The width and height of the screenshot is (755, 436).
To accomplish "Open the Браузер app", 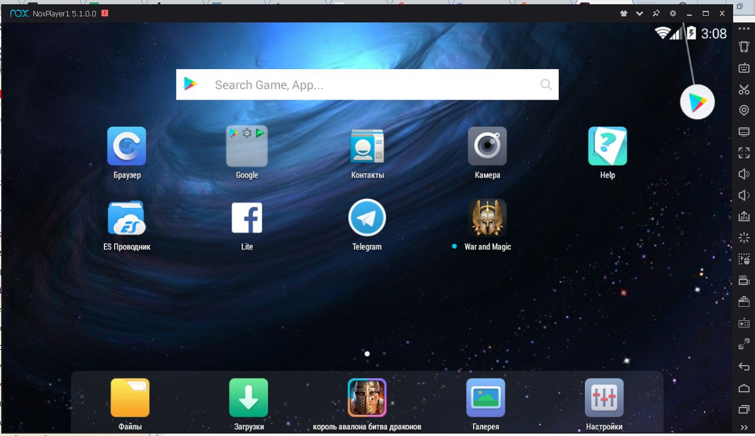I will coord(127,146).
